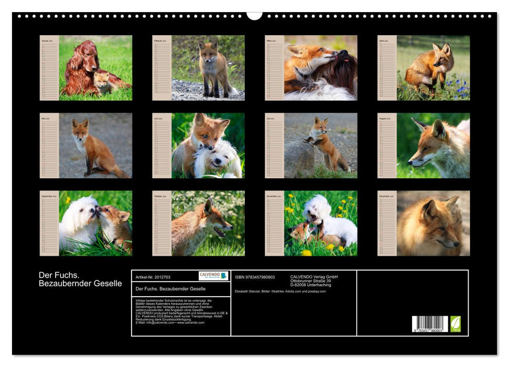Click the Artikel-Nr. 2012703 label
The image size is (509, 367).
(x=153, y=277)
